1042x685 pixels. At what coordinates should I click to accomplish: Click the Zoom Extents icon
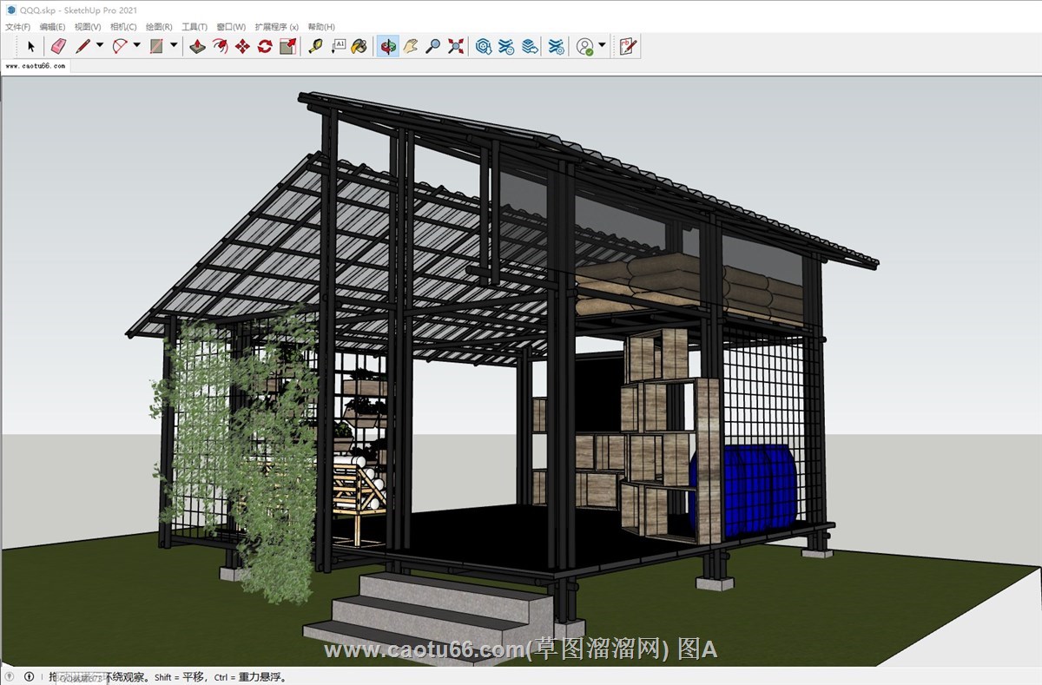[x=456, y=47]
